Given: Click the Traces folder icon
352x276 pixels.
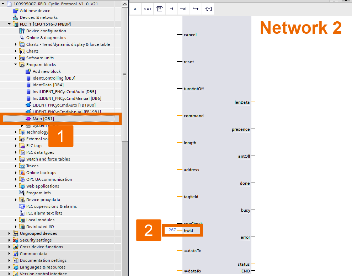Looking at the screenshot, I should point(22,166).
